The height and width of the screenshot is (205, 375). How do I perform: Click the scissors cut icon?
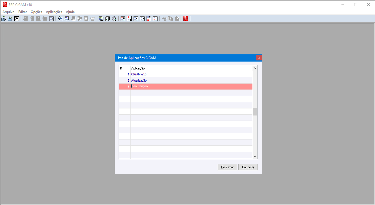coord(164,19)
